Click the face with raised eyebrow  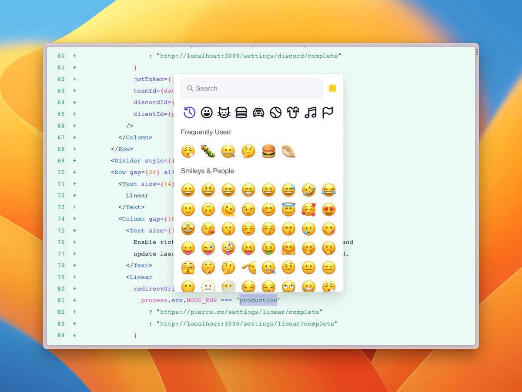pyautogui.click(x=288, y=268)
